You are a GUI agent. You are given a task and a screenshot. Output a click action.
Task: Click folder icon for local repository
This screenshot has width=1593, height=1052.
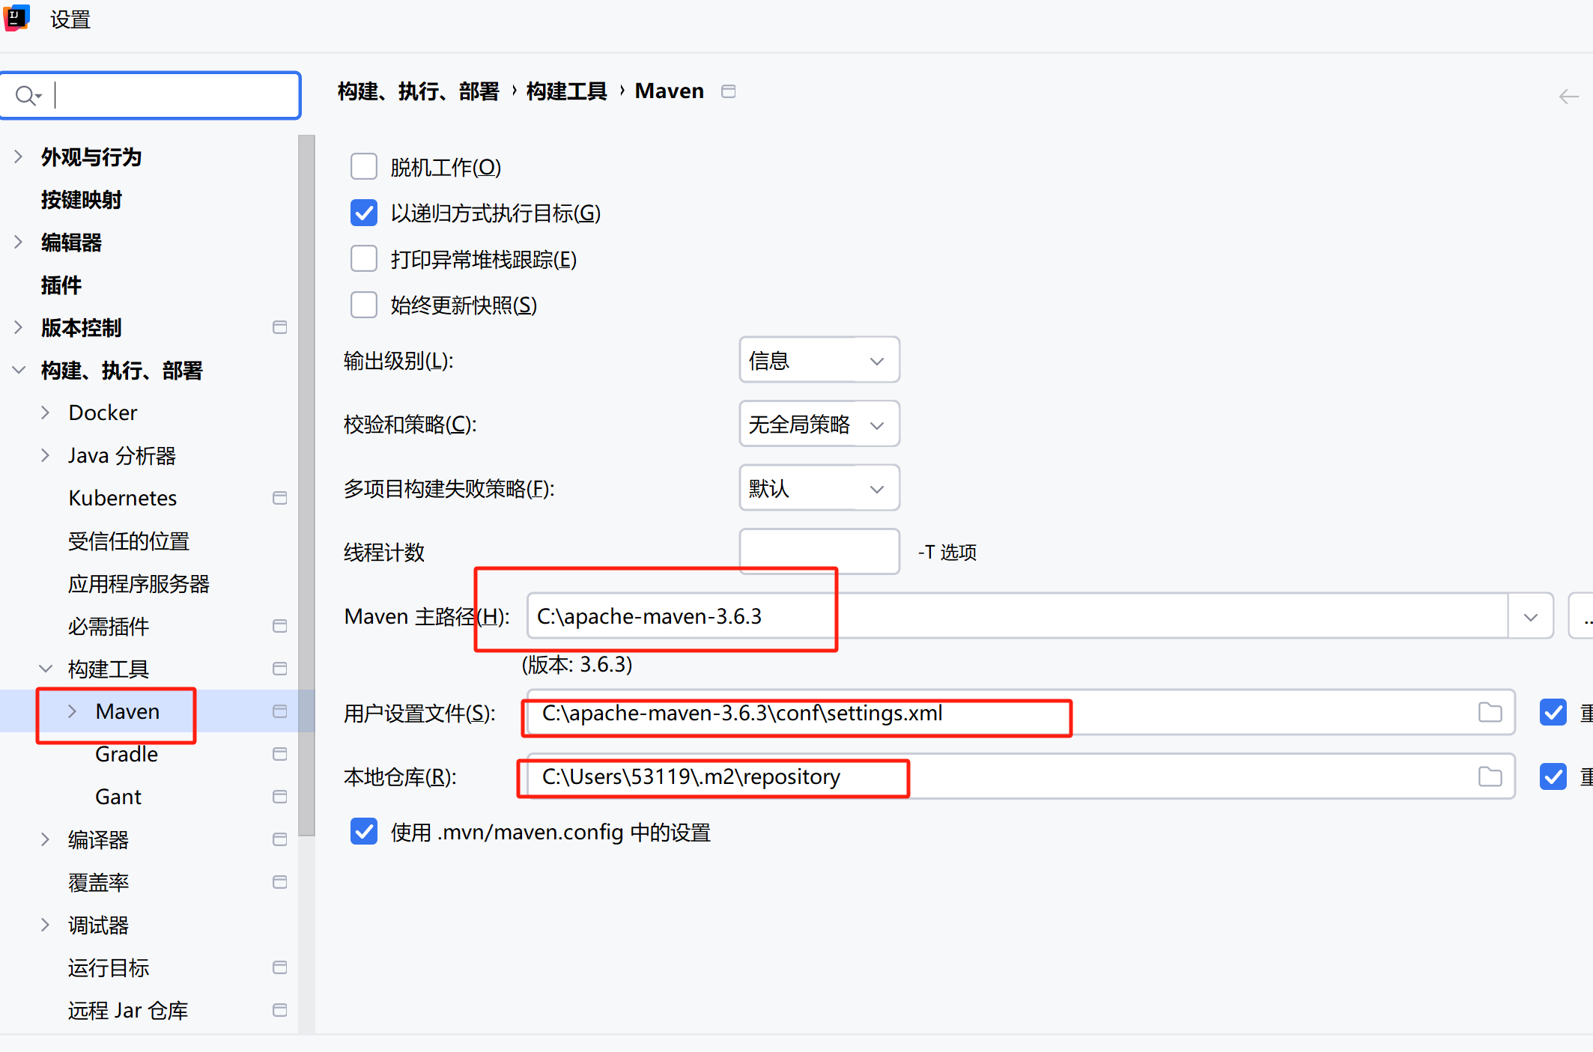pos(1490,776)
